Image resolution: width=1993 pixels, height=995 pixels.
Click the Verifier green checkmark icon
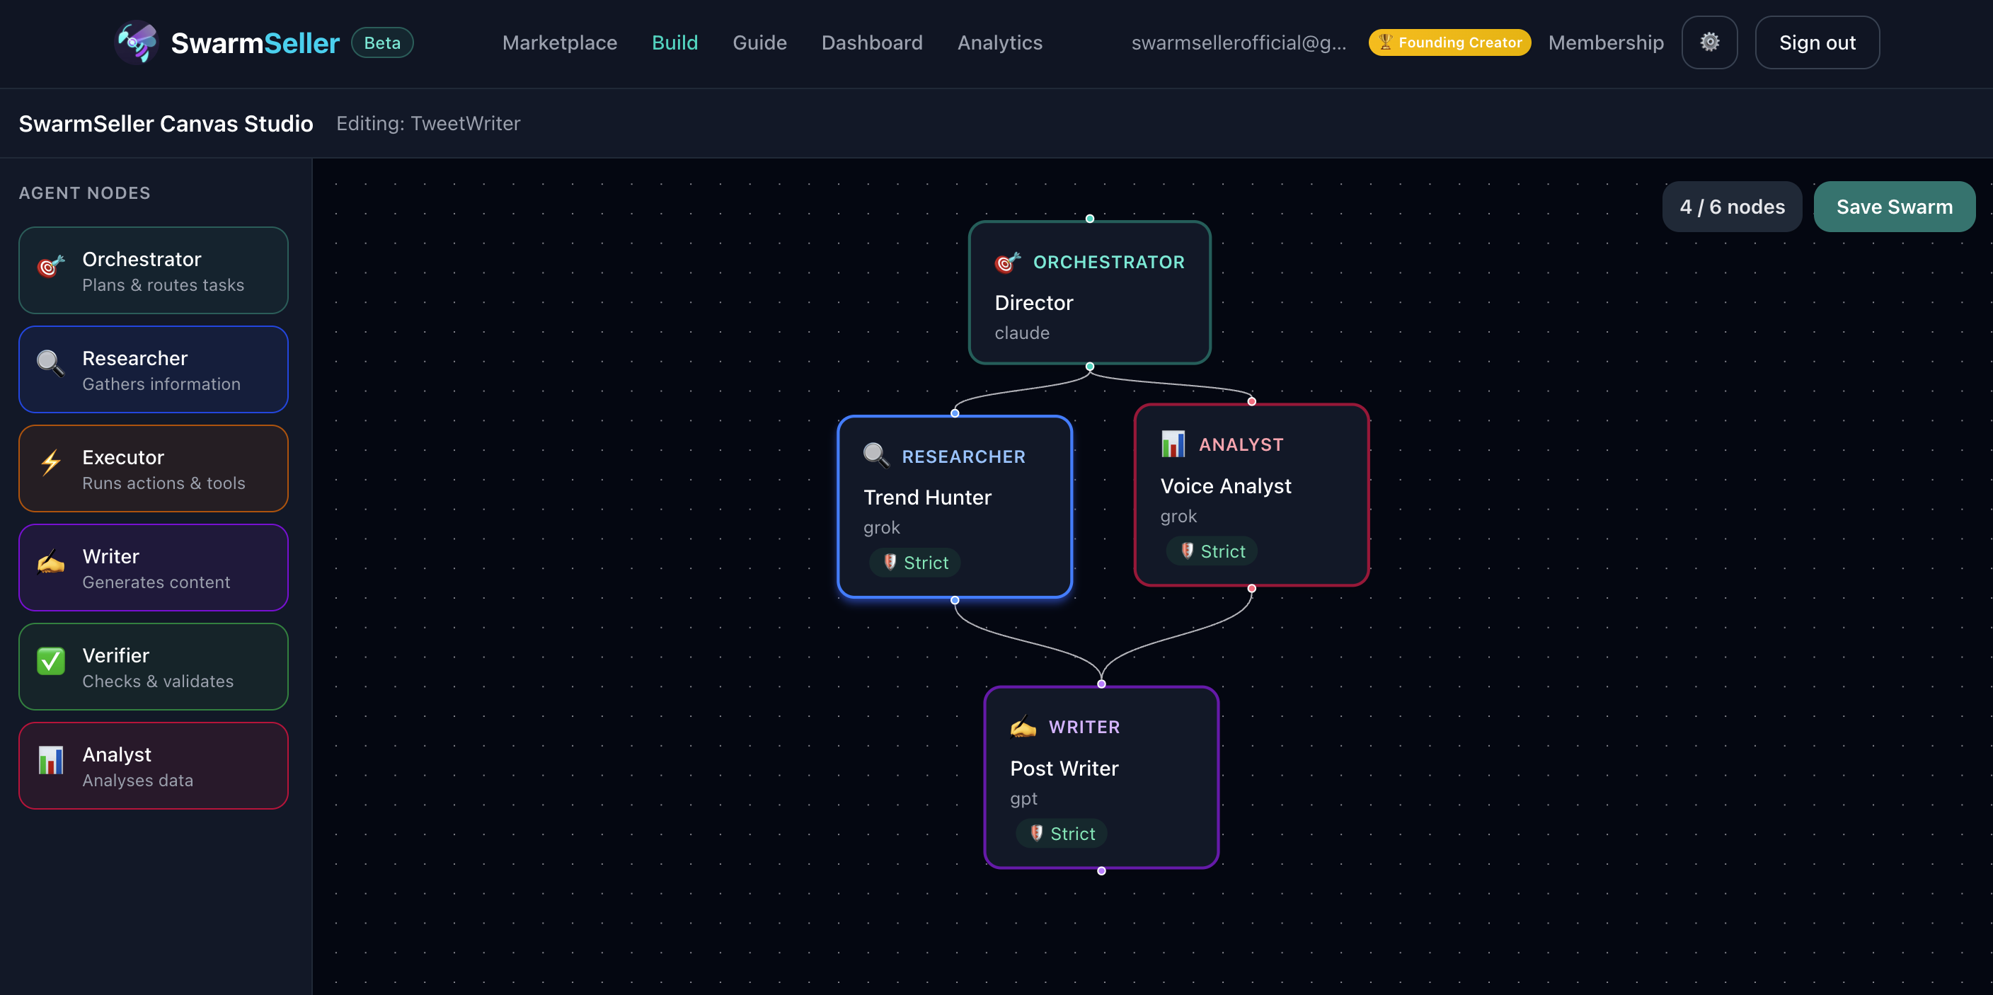(x=51, y=661)
